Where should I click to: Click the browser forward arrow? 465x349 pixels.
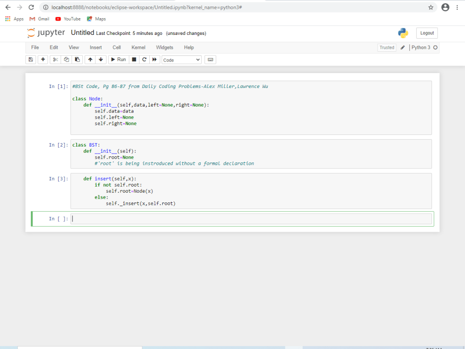click(20, 7)
